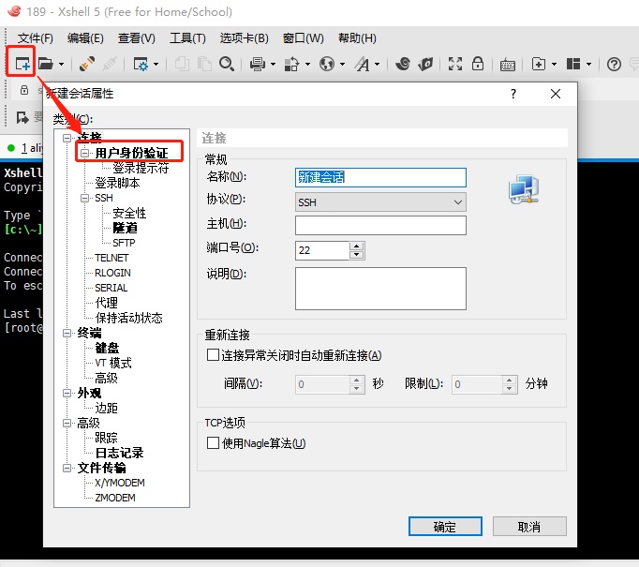Click the Full screen toolbar icon

point(455,64)
